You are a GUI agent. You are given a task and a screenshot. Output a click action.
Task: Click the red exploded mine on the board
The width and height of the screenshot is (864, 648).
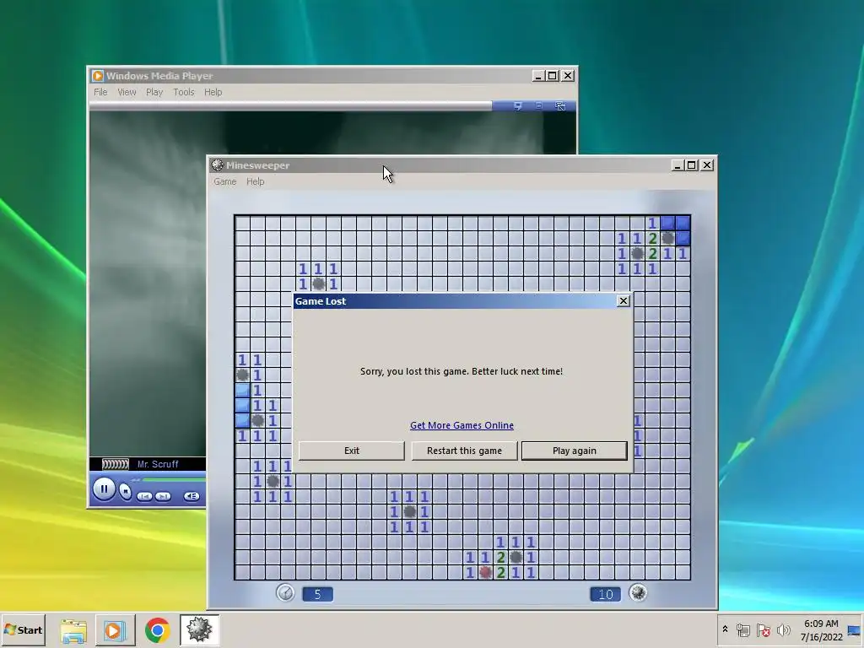click(x=485, y=572)
